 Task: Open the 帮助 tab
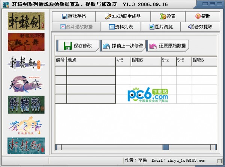pos(202,16)
